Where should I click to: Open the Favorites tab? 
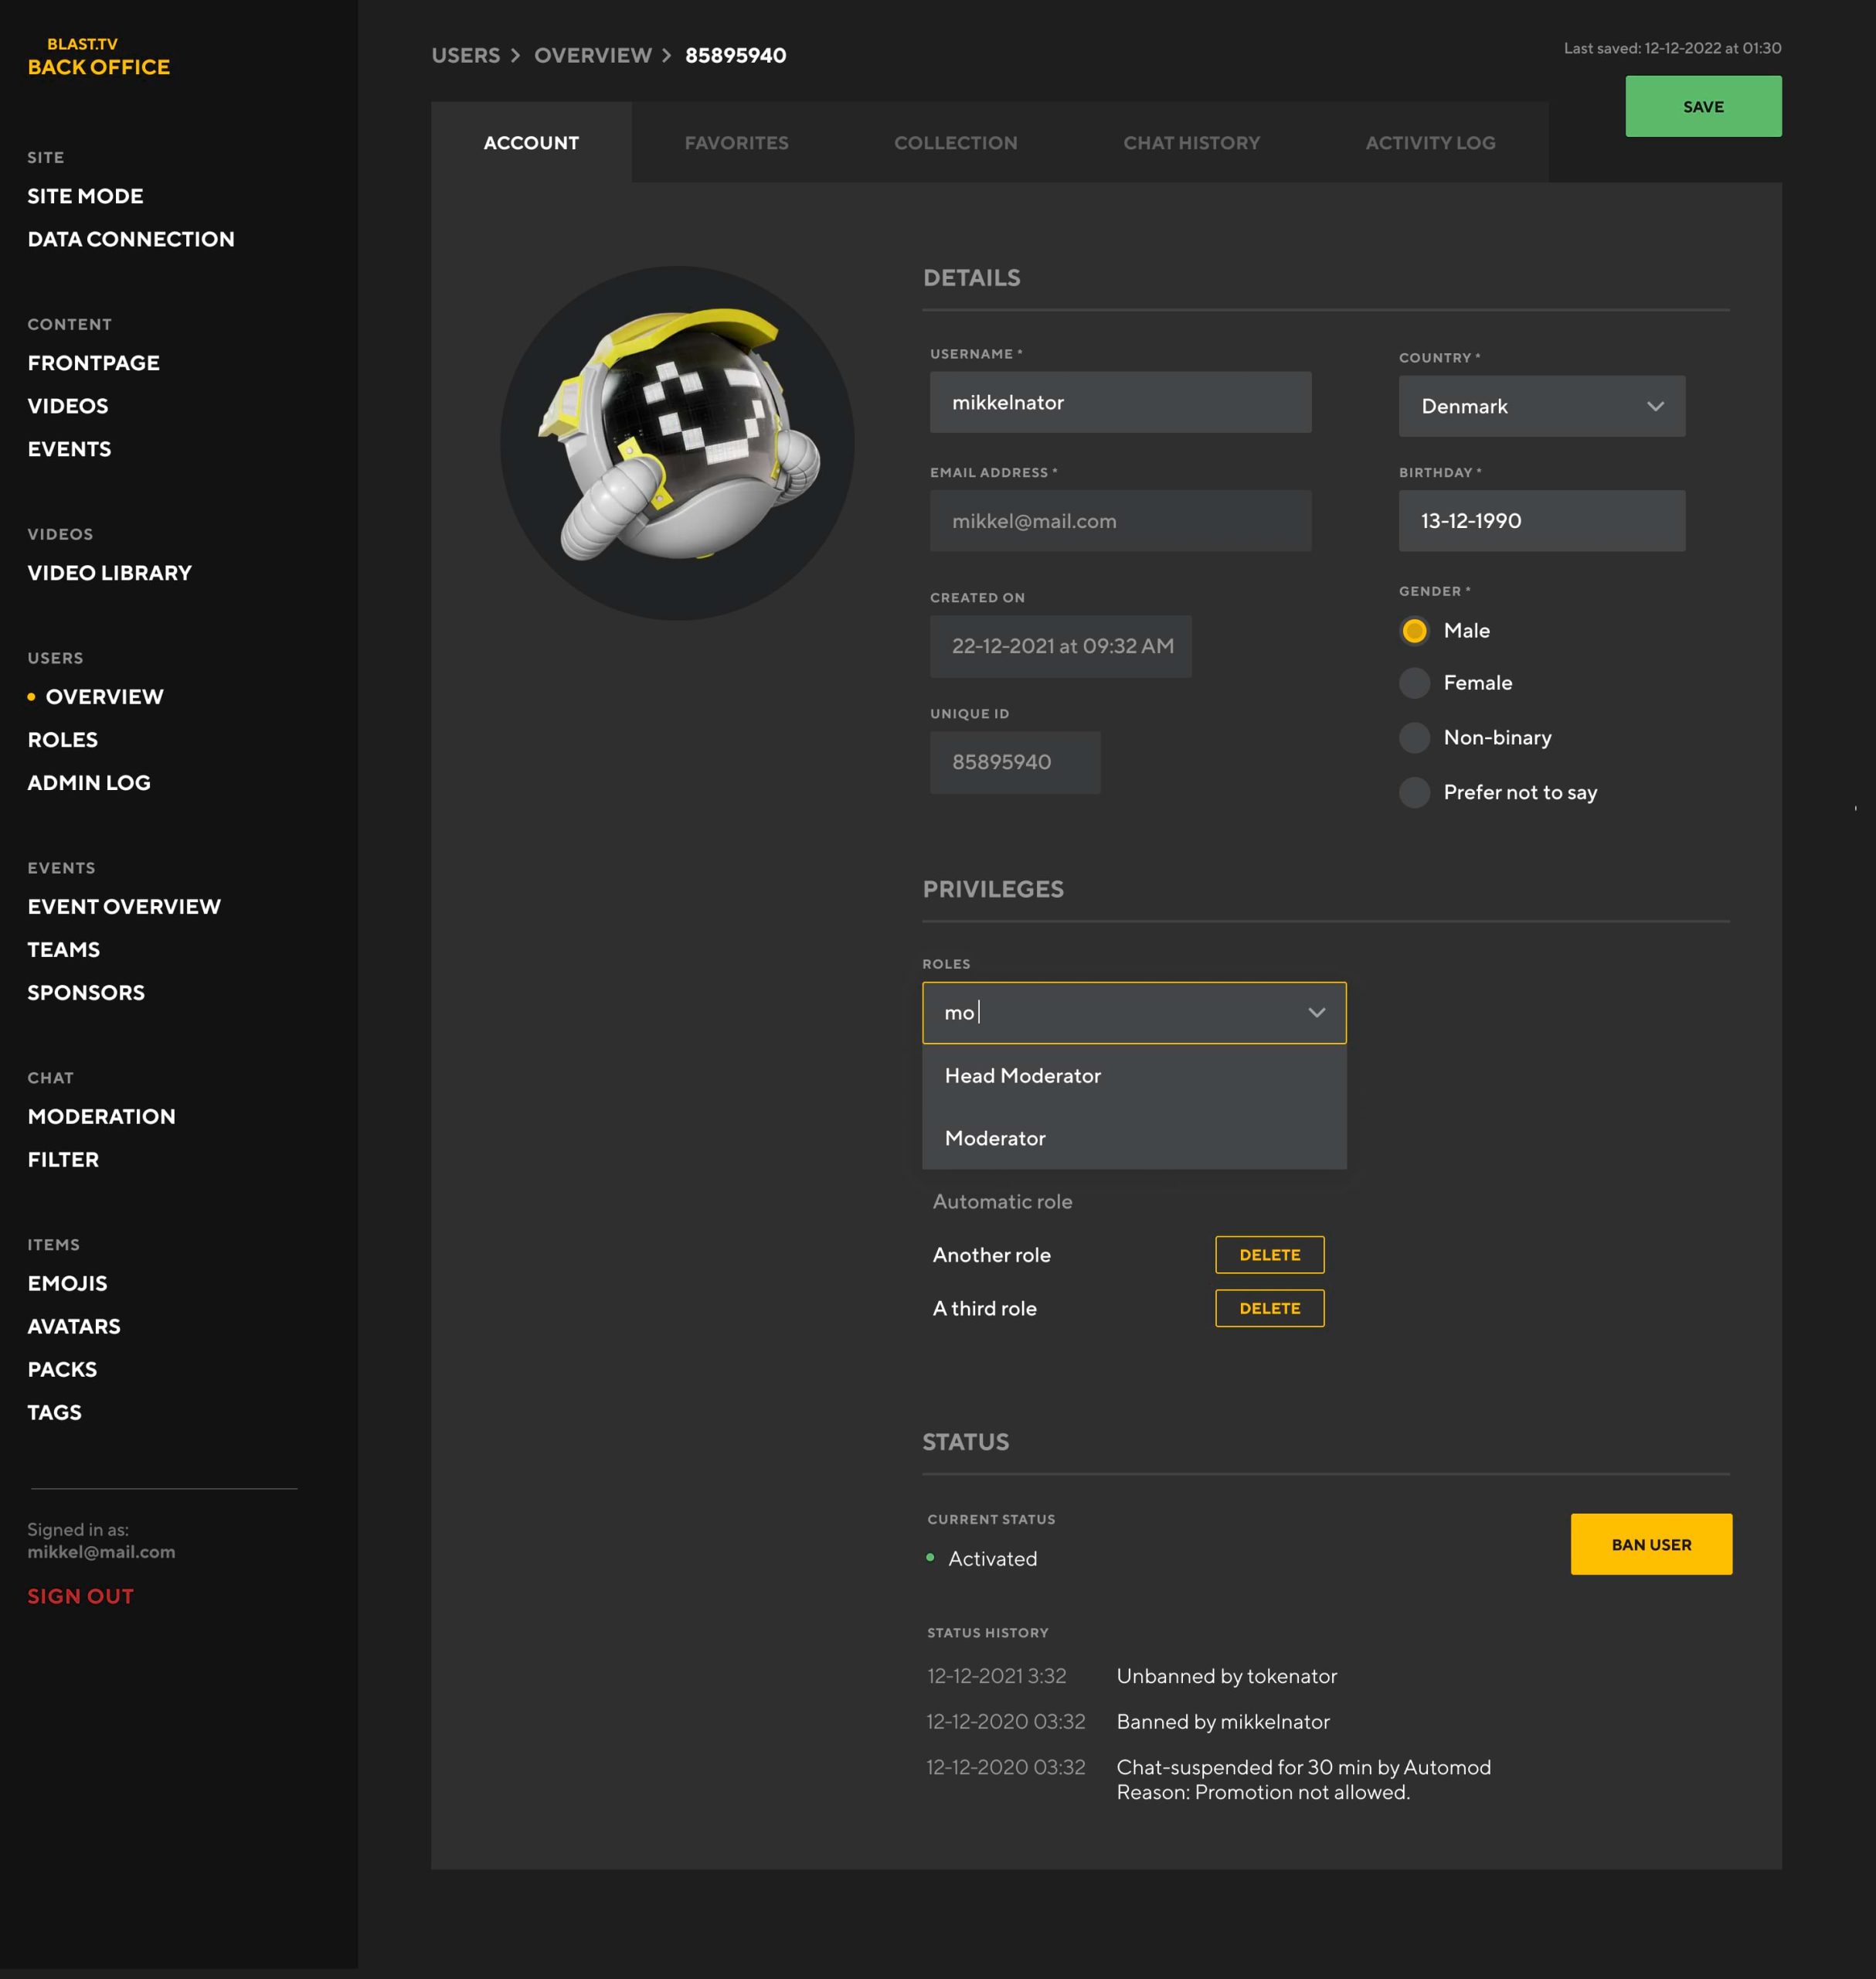pyautogui.click(x=736, y=142)
